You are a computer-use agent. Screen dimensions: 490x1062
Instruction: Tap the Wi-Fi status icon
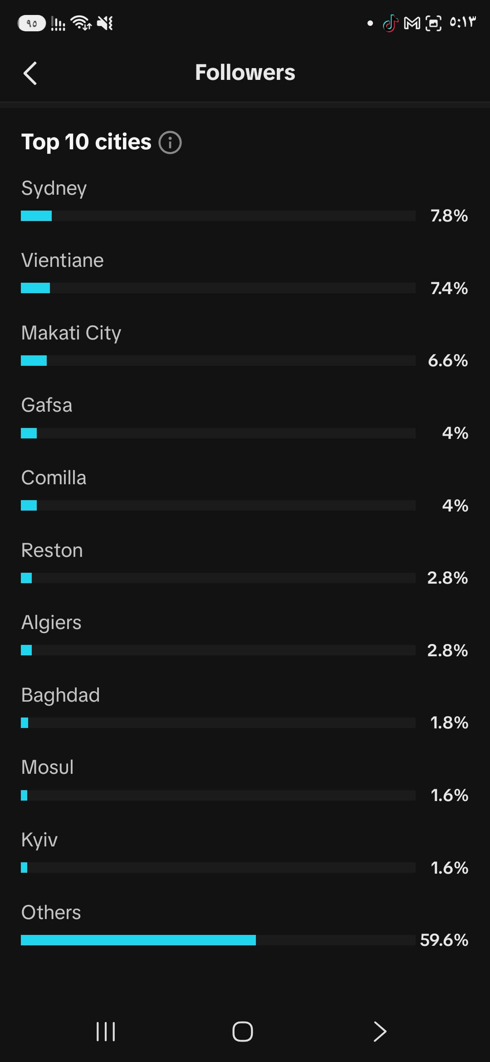coord(81,23)
